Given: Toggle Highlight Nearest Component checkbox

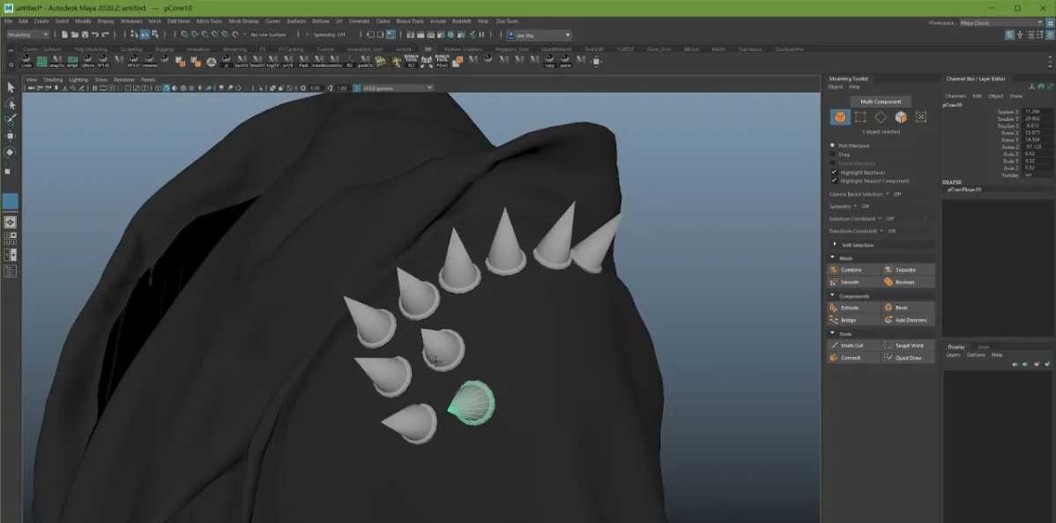Looking at the screenshot, I should click(x=834, y=180).
